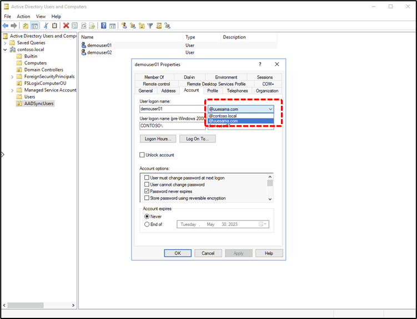
Task: Check User cannot change password
Action: click(147, 184)
